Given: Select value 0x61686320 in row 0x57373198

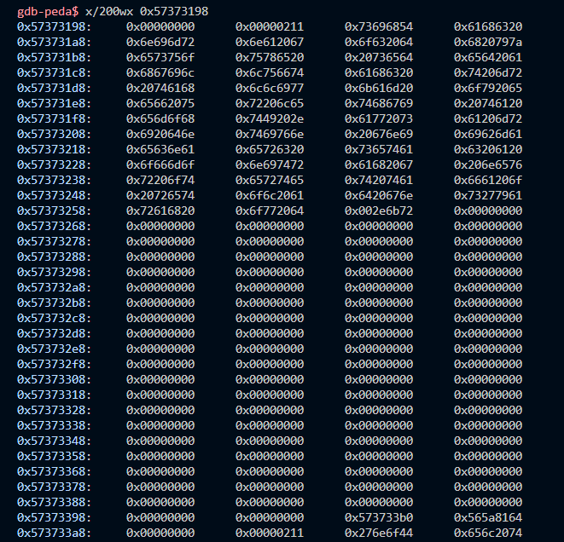Looking at the screenshot, I should pyautogui.click(x=488, y=26).
